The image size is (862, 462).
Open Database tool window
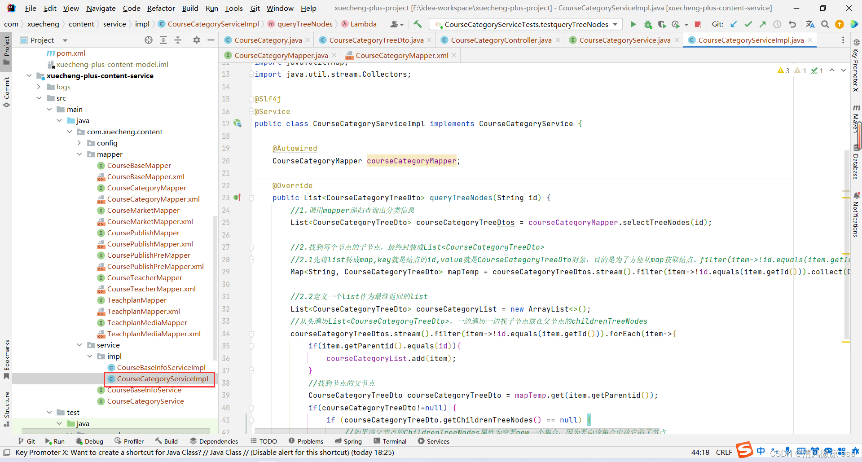click(x=856, y=162)
